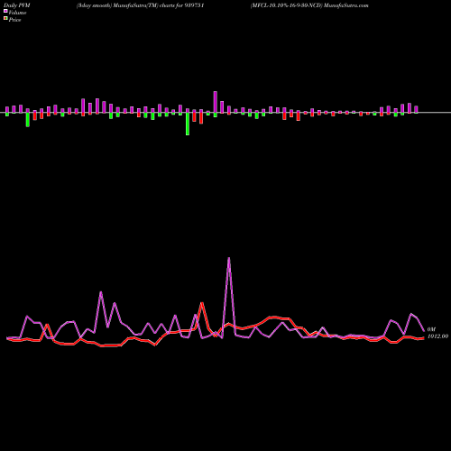Click the tallest magenta bar in histogram
451x451 pixels.
coord(216,102)
